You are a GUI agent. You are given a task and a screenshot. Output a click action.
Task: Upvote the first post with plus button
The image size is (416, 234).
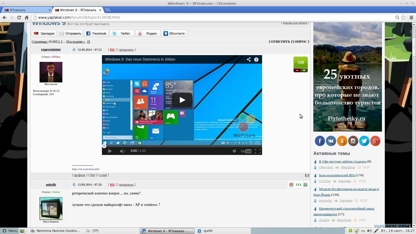click(x=304, y=70)
